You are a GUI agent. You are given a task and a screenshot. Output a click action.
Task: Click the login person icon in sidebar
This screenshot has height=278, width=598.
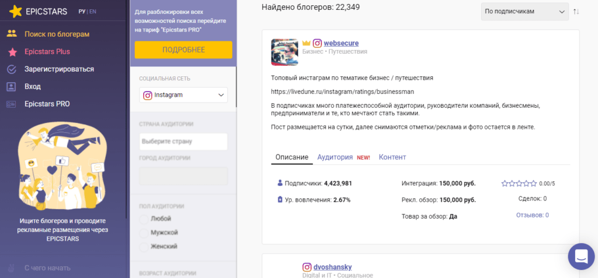point(12,86)
